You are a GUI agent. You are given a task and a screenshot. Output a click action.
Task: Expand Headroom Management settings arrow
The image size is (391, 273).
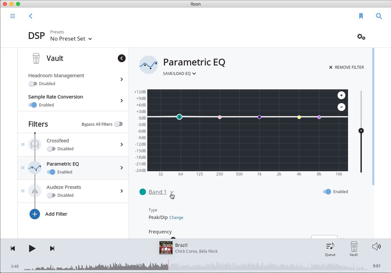(x=122, y=79)
